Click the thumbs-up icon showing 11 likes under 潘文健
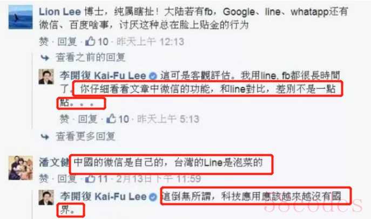 [x=90, y=179]
